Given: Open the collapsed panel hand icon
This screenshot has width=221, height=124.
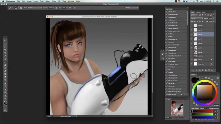Looking at the screenshot, I should click(x=162, y=54).
